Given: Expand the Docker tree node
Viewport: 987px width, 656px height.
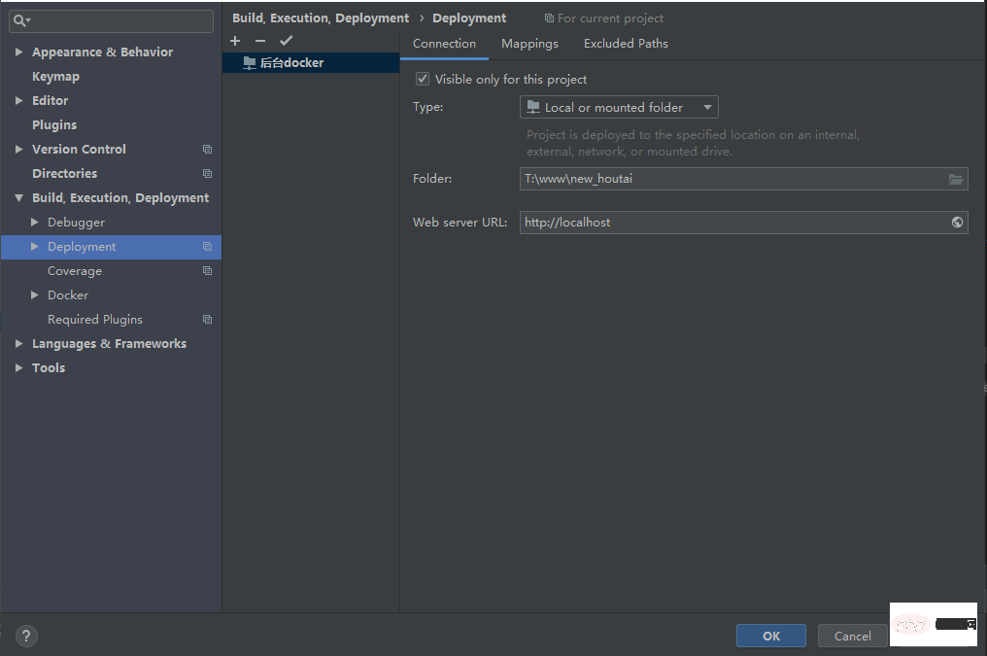Looking at the screenshot, I should 35,295.
